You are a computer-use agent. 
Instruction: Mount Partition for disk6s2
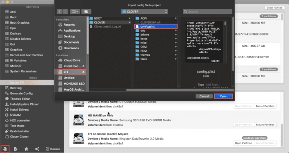[265, 125]
